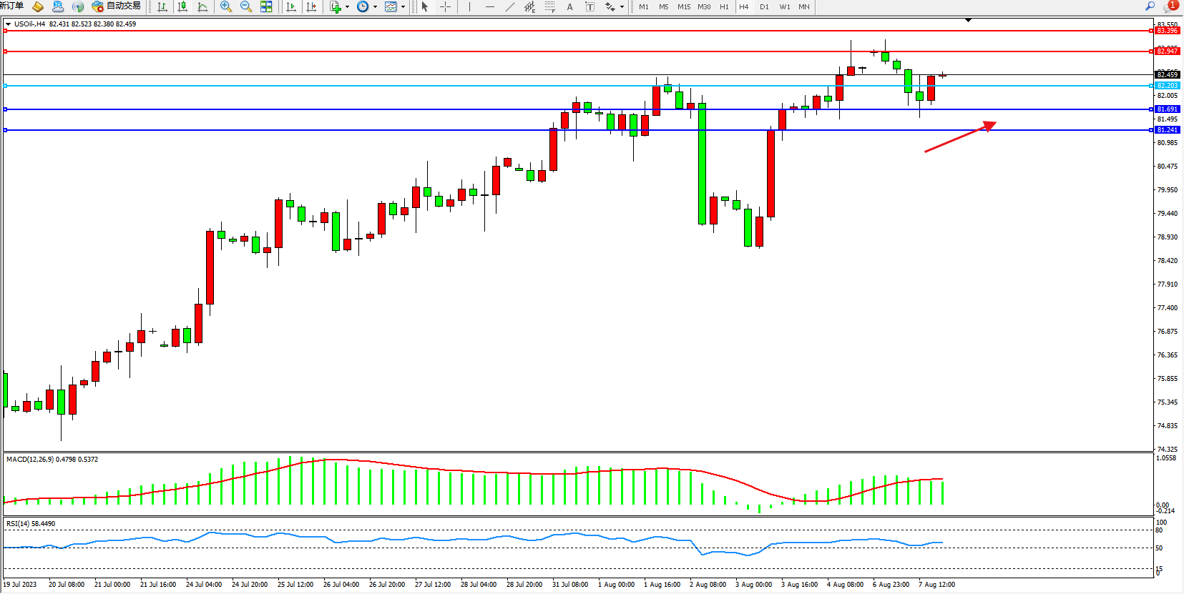Click the zoom out magnifier icon
1184x594 pixels.
pyautogui.click(x=246, y=6)
